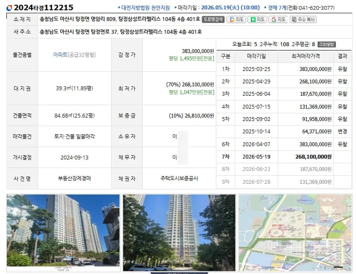
Task: Click the 4차 price 131,369,000원
Action: (315, 107)
